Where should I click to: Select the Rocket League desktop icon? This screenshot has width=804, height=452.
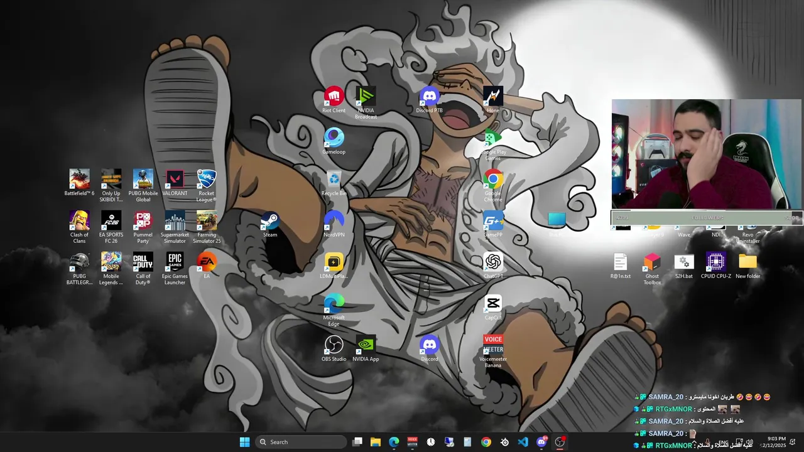[x=207, y=186]
